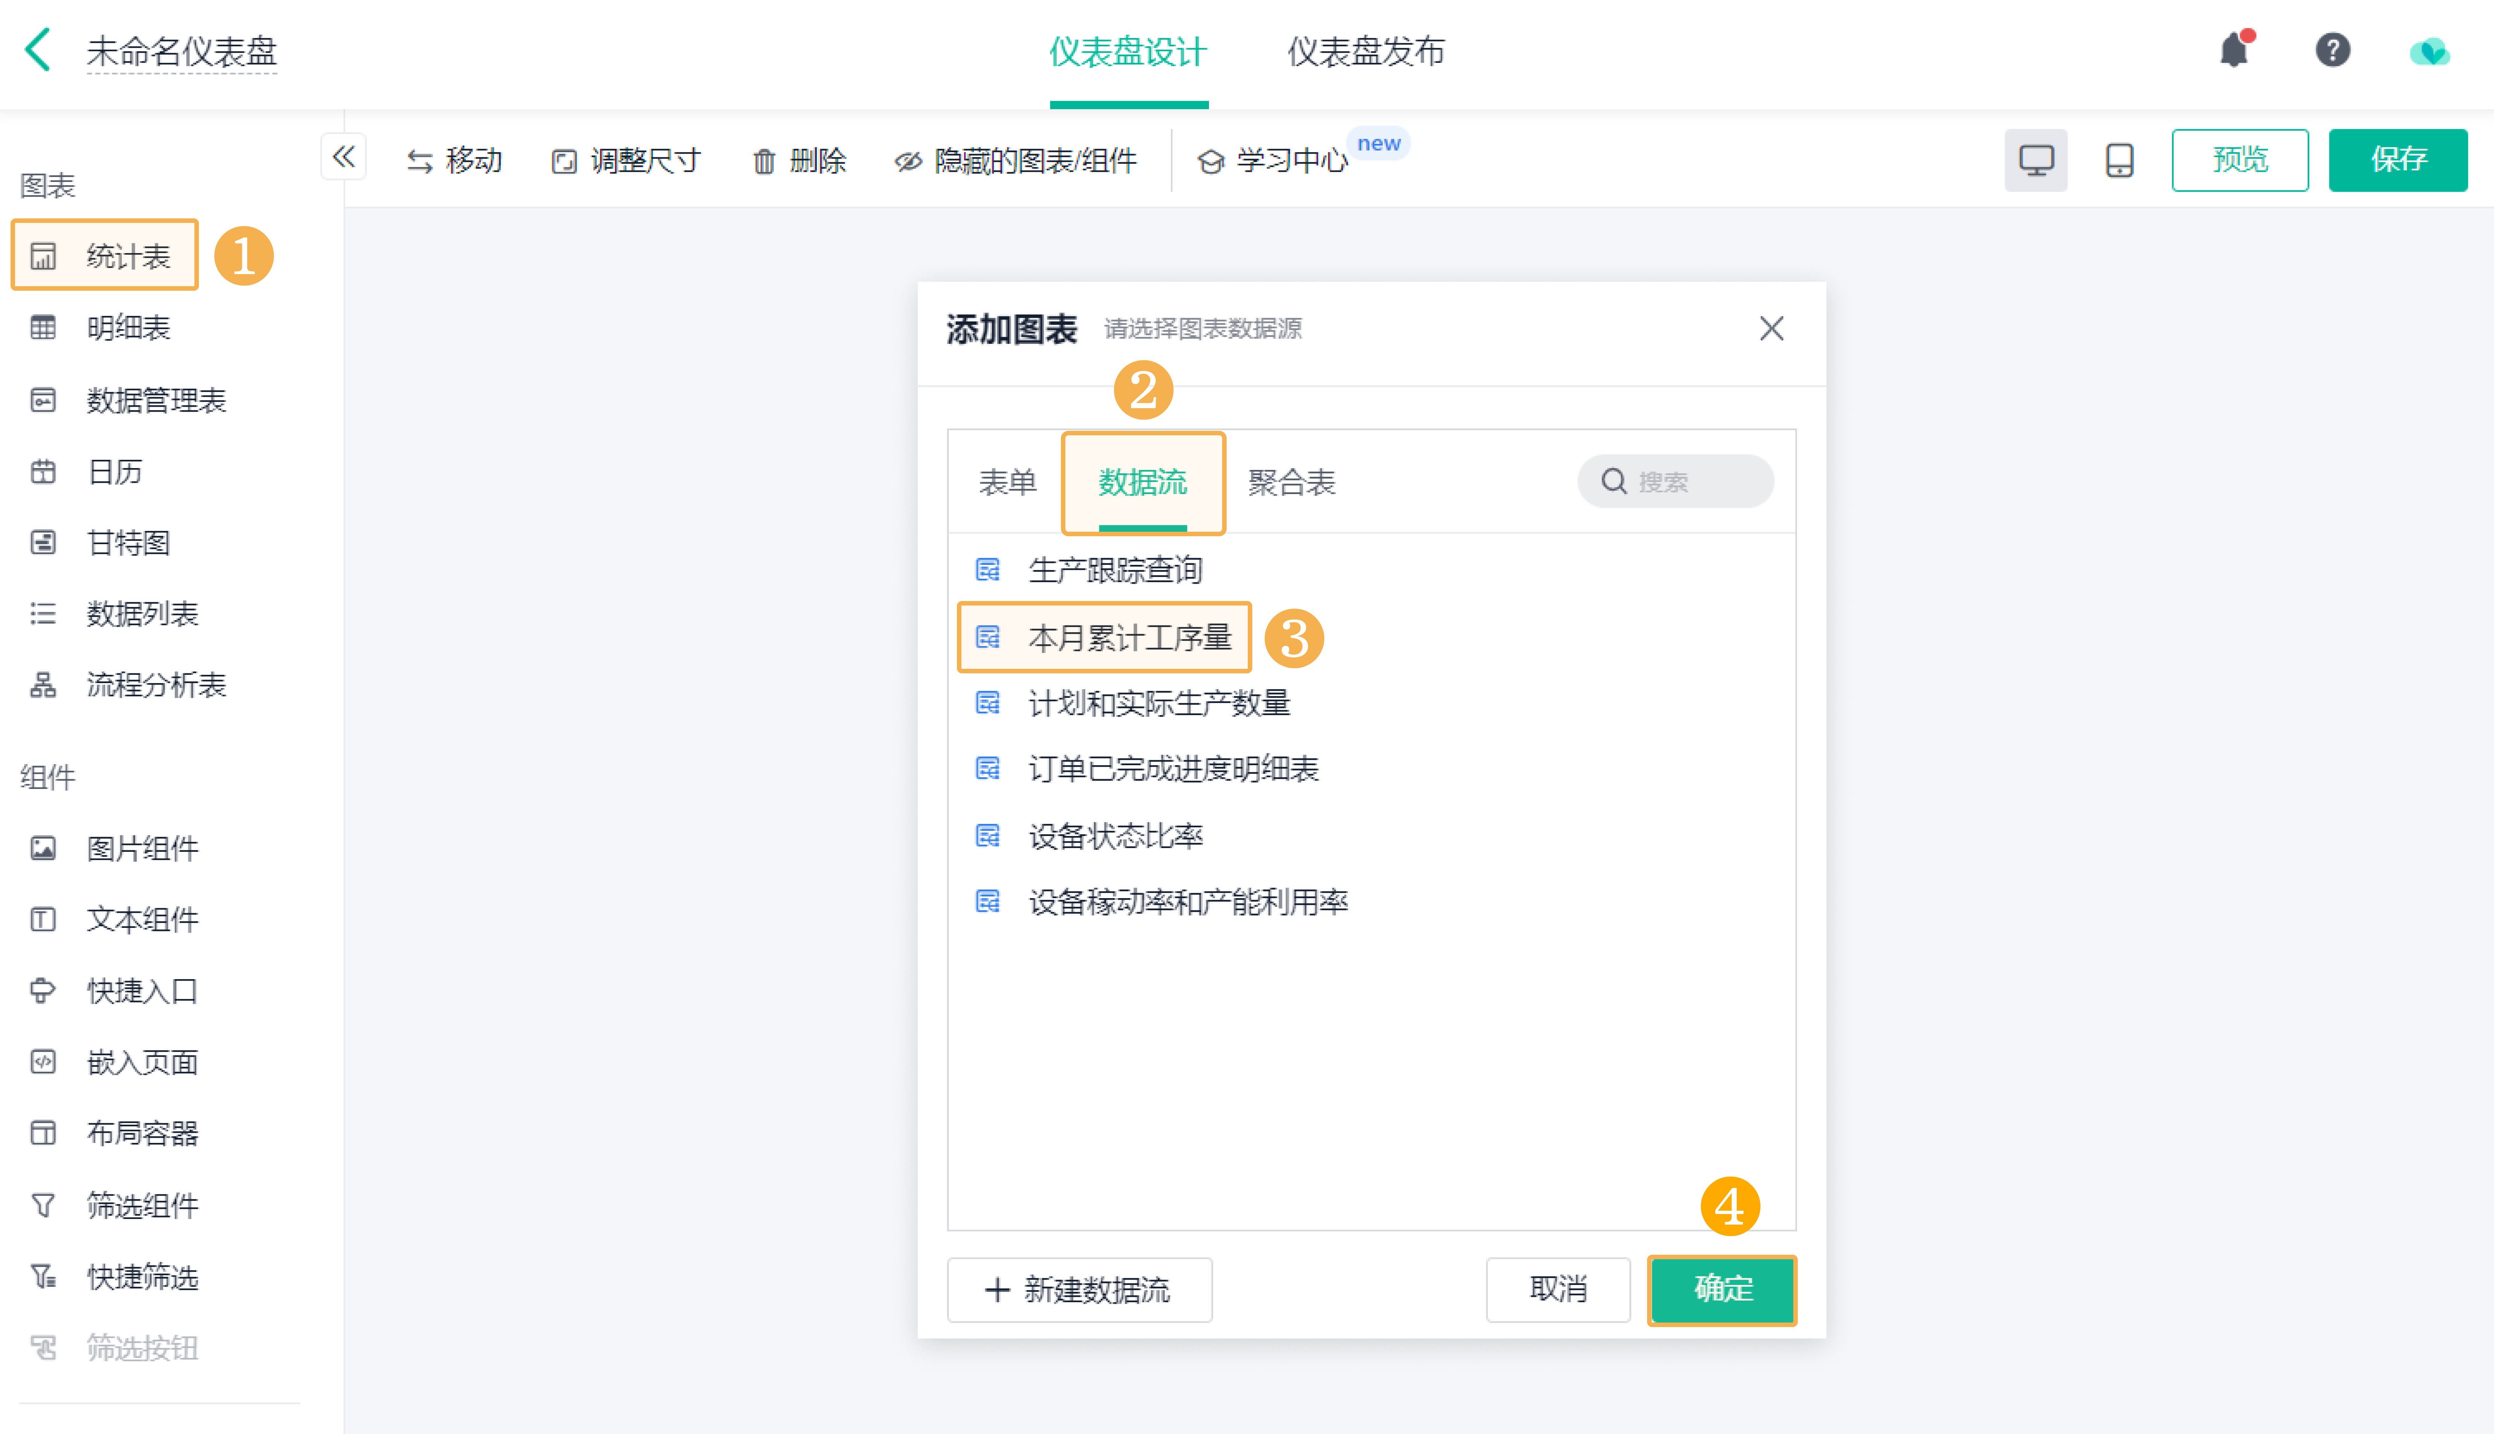Select 甘特图 chart type in sidebar
The width and height of the screenshot is (2494, 1434).
click(x=128, y=543)
